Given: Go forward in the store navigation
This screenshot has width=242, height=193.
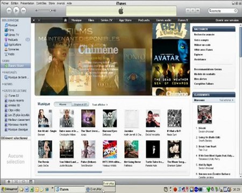Looking at the screenshot, I should tap(39, 20).
